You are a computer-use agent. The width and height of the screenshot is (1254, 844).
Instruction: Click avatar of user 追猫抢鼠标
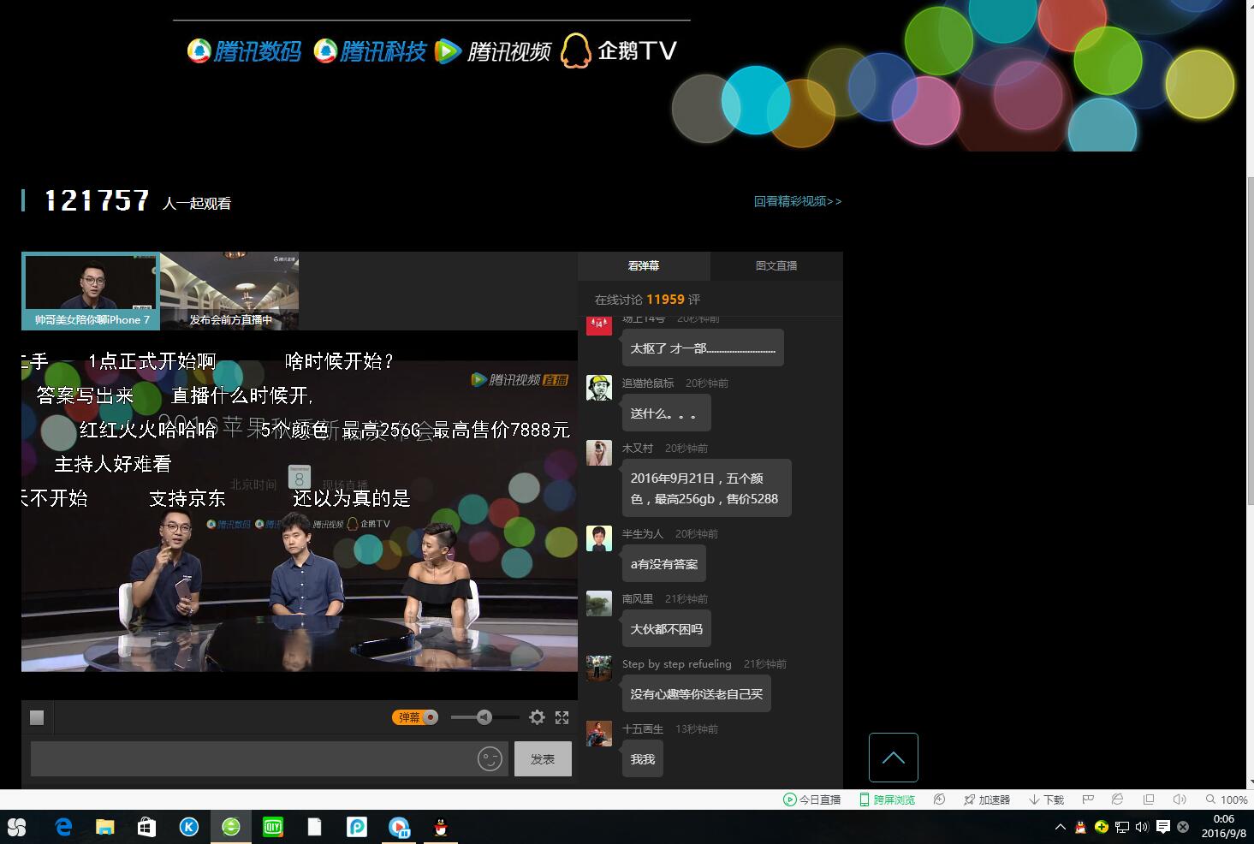point(599,388)
